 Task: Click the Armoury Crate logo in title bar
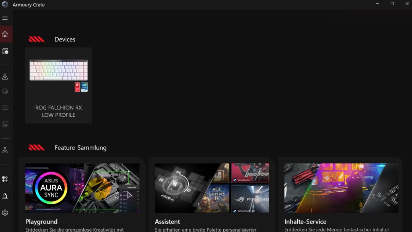coord(5,4)
